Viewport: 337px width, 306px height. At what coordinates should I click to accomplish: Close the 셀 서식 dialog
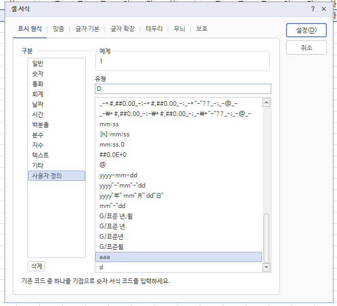(x=324, y=9)
